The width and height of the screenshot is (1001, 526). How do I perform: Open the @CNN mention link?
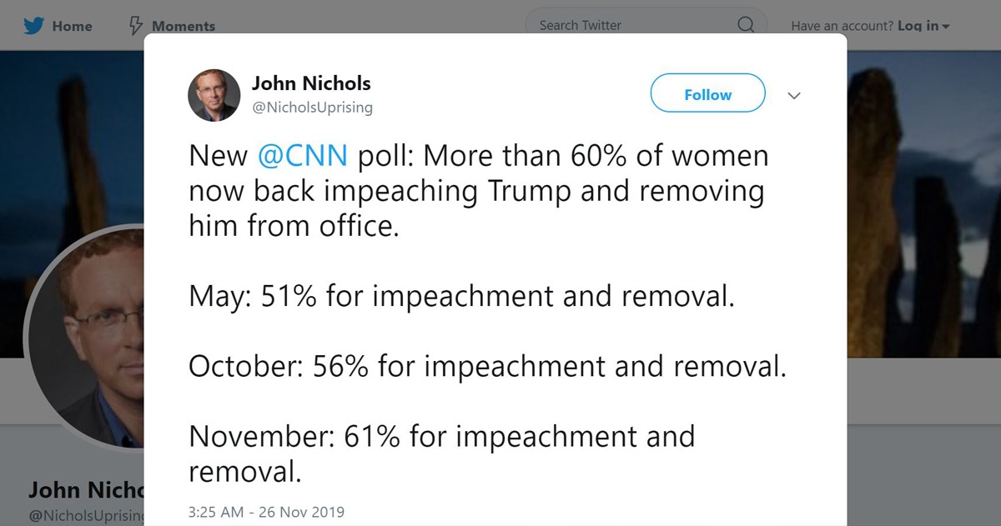303,156
